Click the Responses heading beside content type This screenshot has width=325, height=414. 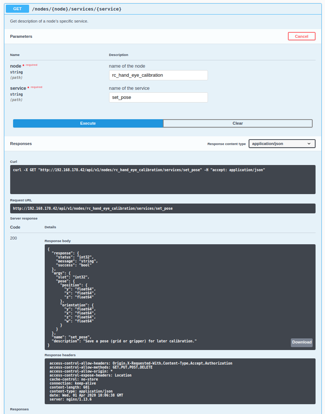pyautogui.click(x=21, y=144)
